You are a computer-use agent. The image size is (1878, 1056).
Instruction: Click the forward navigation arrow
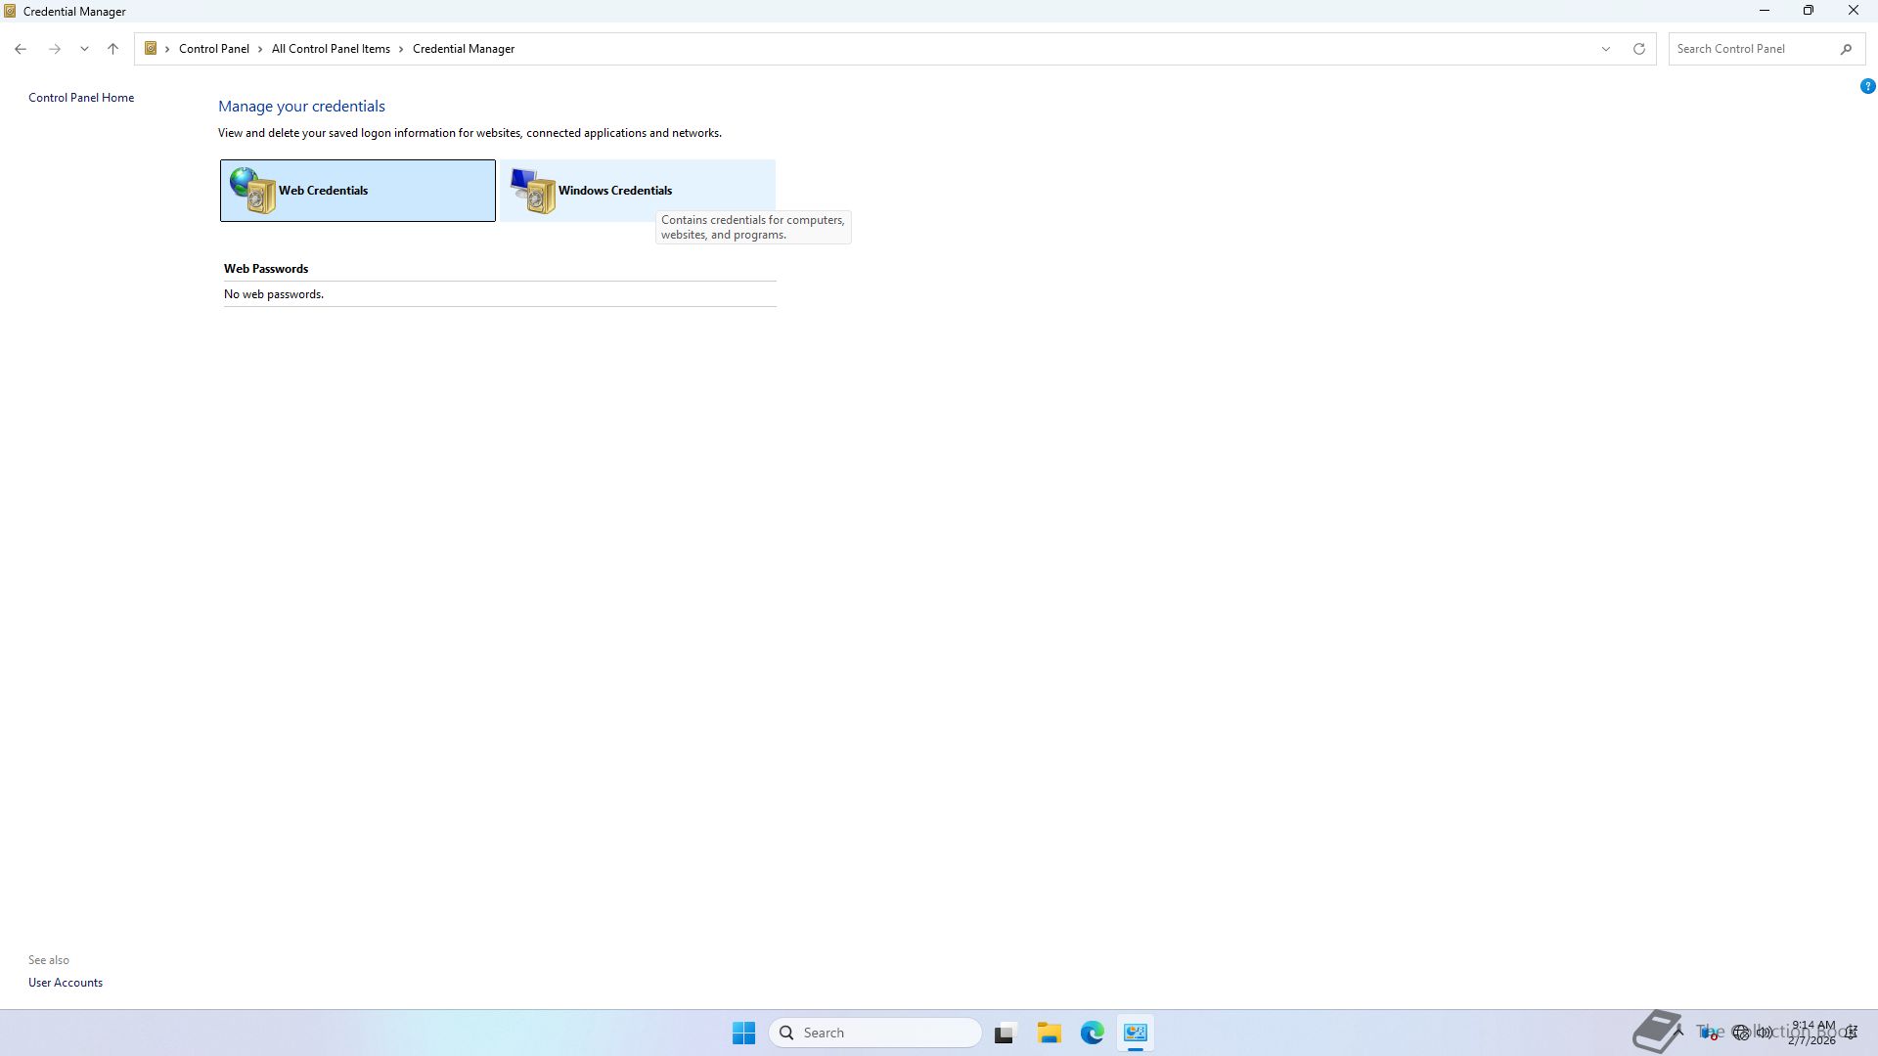[55, 49]
